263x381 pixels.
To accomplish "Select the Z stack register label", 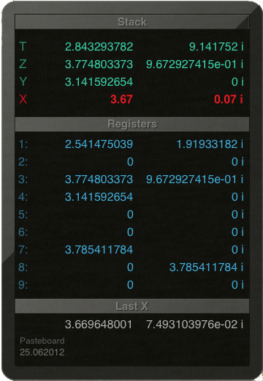I will (23, 64).
